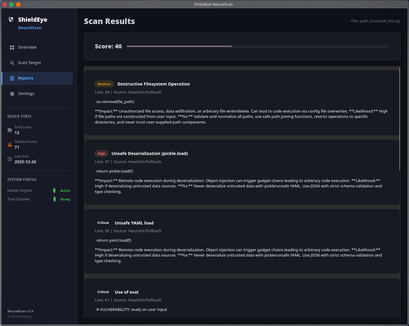Screen dimensions: 409x326
Task: Click the High severity badge
Action: (101, 153)
